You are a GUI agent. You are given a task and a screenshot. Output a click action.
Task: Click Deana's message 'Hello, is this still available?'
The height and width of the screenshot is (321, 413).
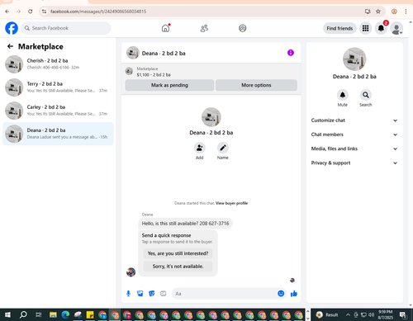tap(185, 224)
